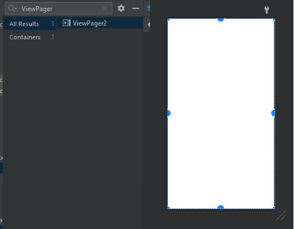
Task: Click the ViewPager search field in the palette
Action: (58, 8)
